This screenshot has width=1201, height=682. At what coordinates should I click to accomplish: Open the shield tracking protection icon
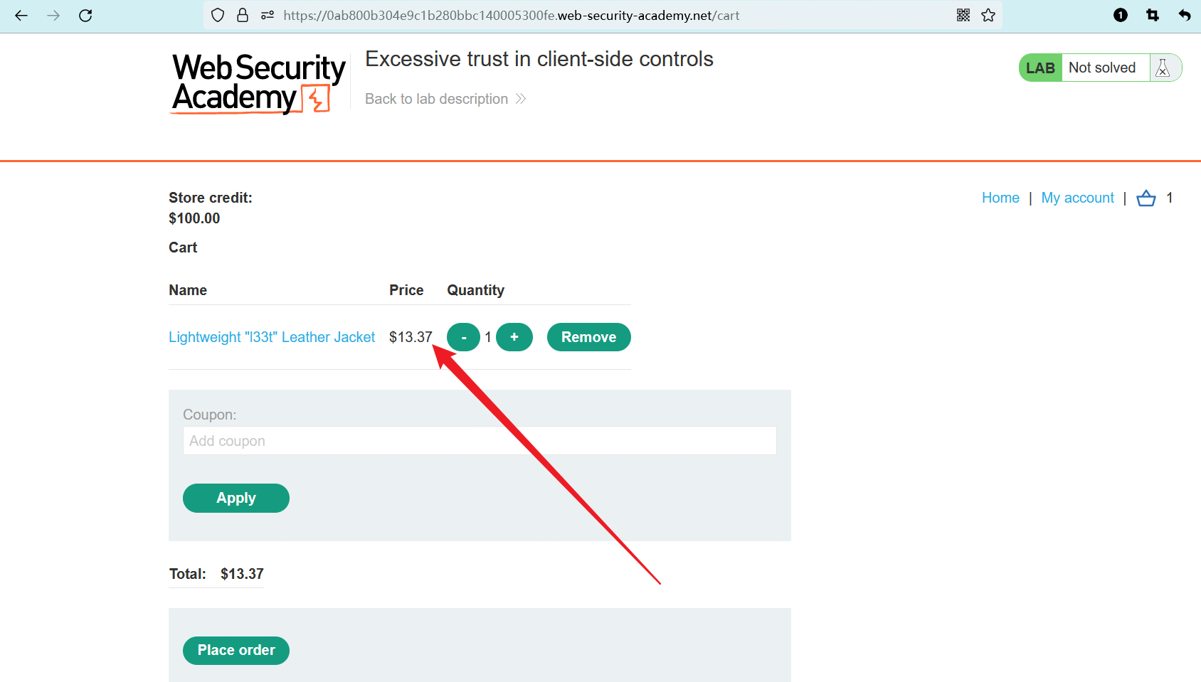[218, 15]
